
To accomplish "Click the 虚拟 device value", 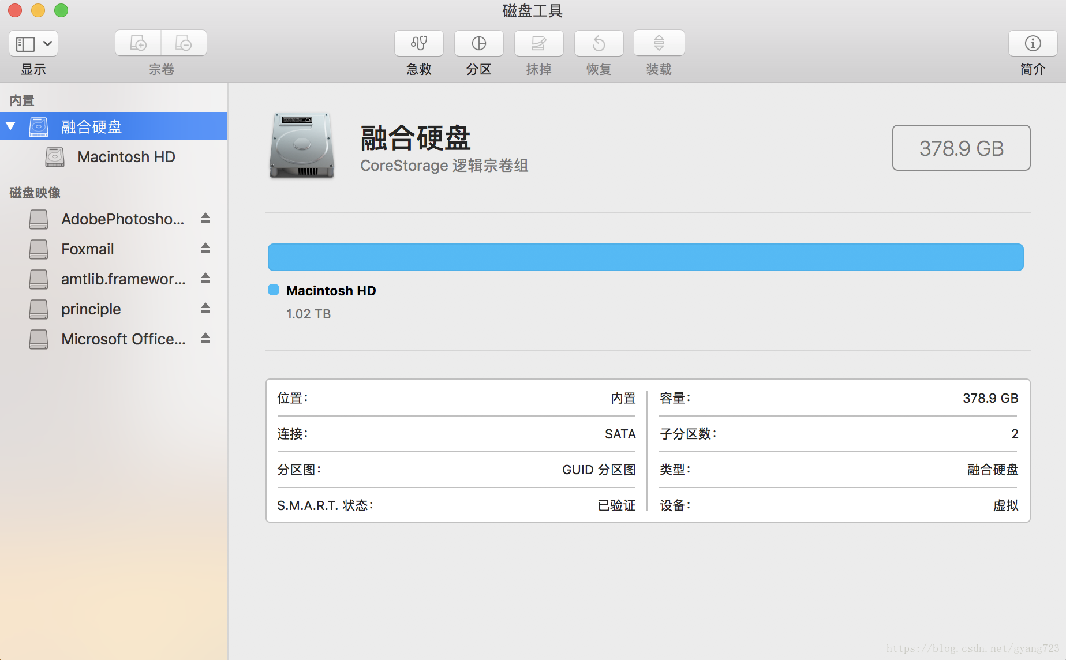I will [x=1005, y=505].
